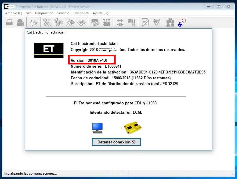Open the document with pencil toolbar icon
This screenshot has width=237, height=179.
(x=145, y=22)
